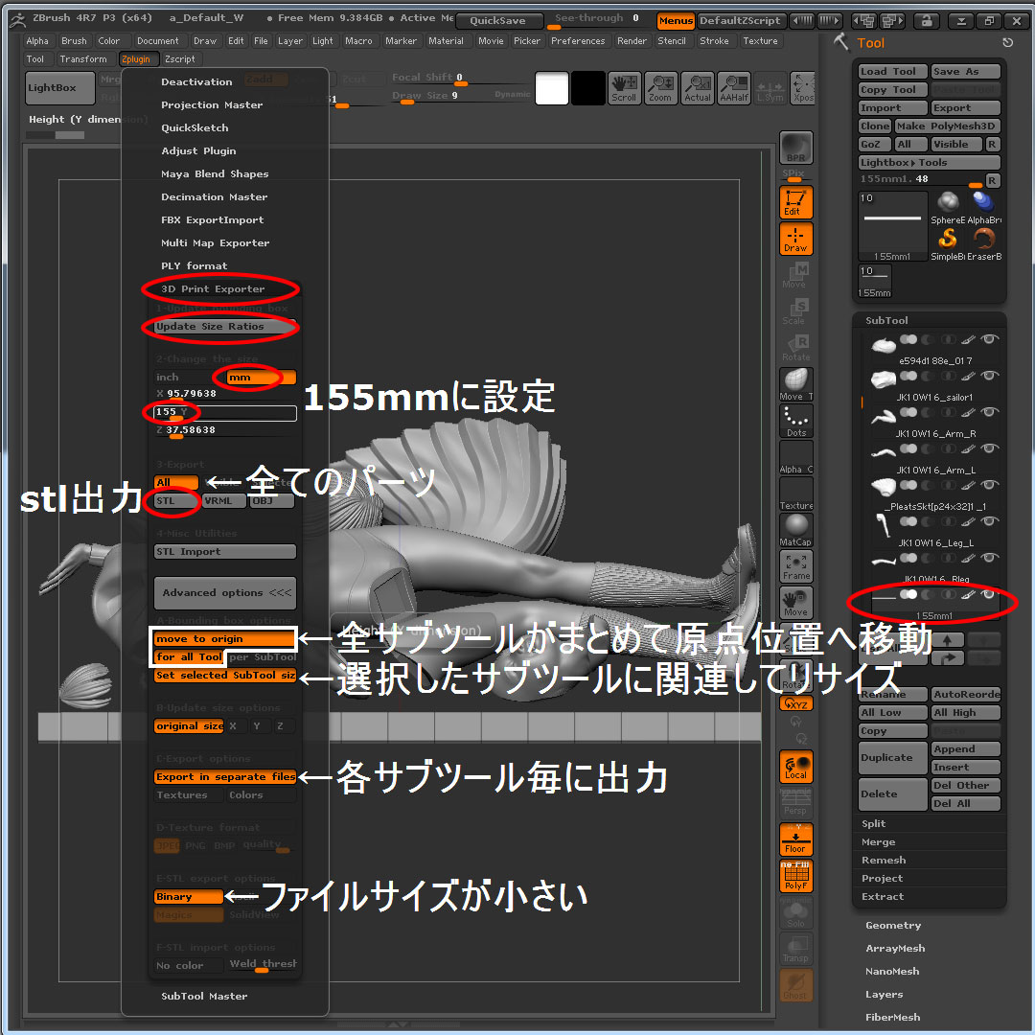Image resolution: width=1035 pixels, height=1035 pixels.
Task: Click the BPR render button
Action: pyautogui.click(x=796, y=148)
